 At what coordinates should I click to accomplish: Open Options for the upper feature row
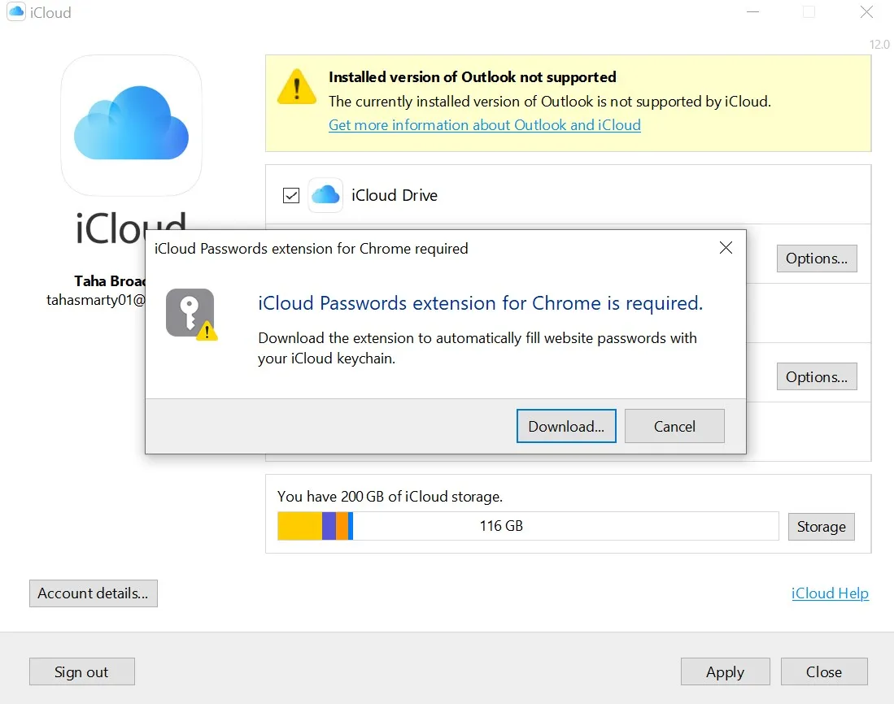pos(817,258)
